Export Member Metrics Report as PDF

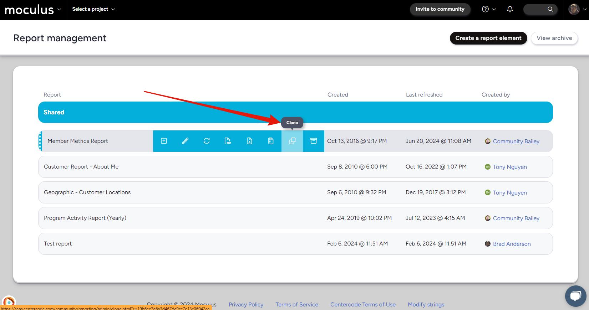pyautogui.click(x=228, y=141)
